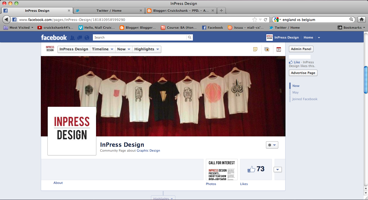
Task: Expand the apps arrow beside Likes box
Action: [x=277, y=169]
